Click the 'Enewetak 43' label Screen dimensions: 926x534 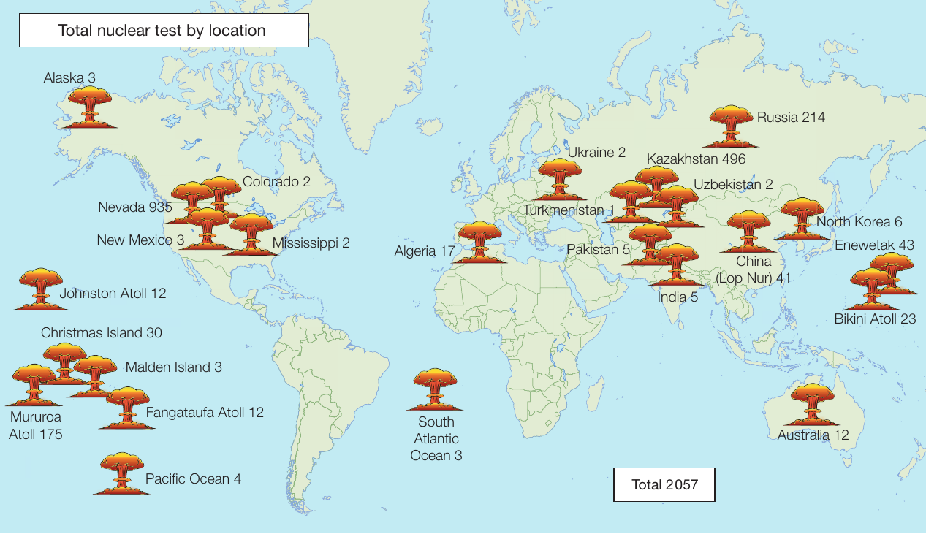click(874, 245)
